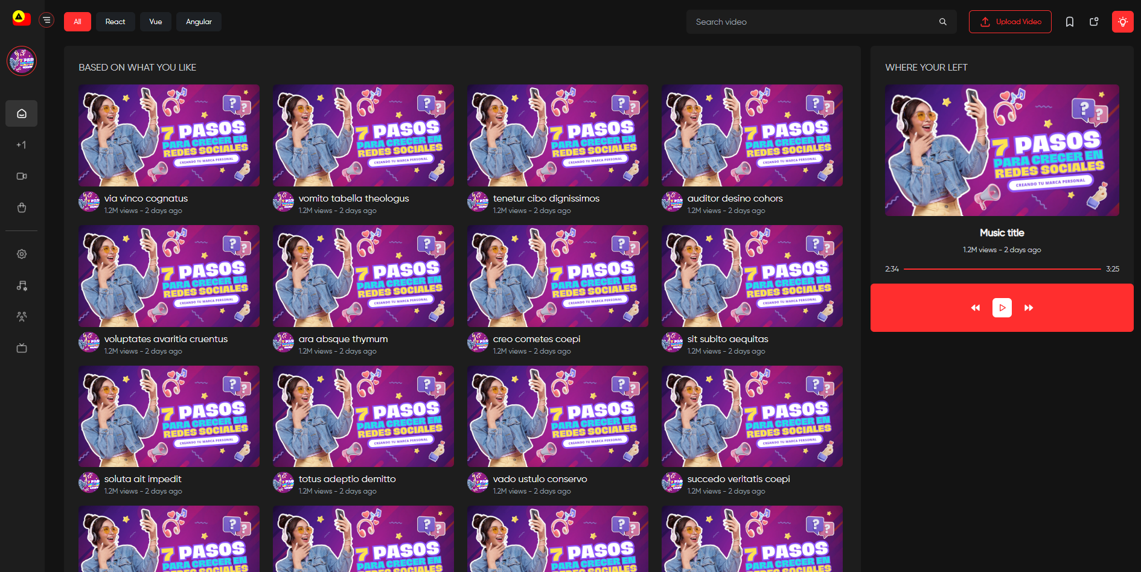Open the notifications icon in header
The image size is (1141, 572).
pos(1094,22)
